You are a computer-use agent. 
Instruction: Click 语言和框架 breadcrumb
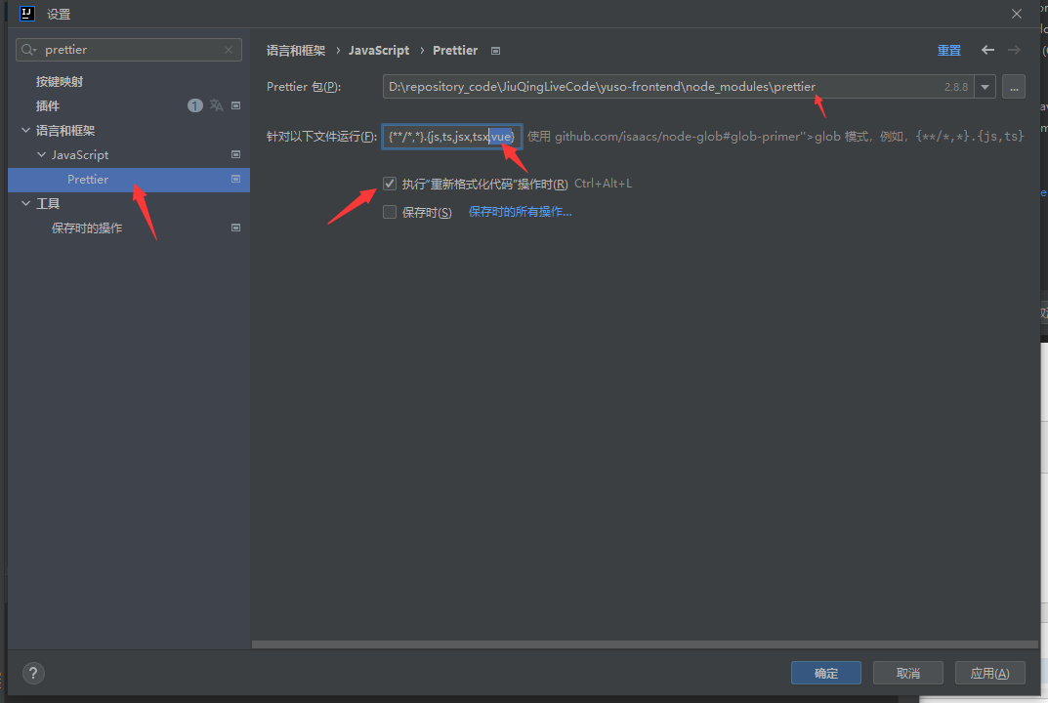[295, 50]
